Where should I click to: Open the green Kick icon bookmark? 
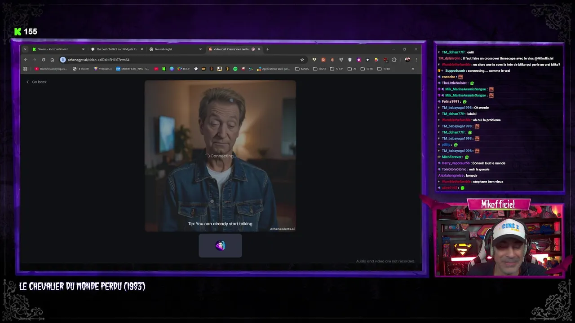click(x=164, y=69)
